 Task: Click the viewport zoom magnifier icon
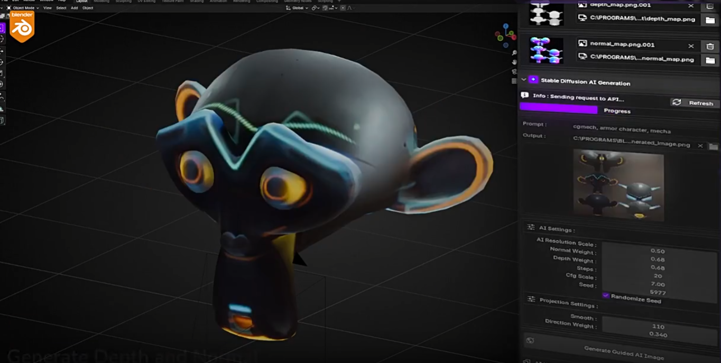(514, 53)
